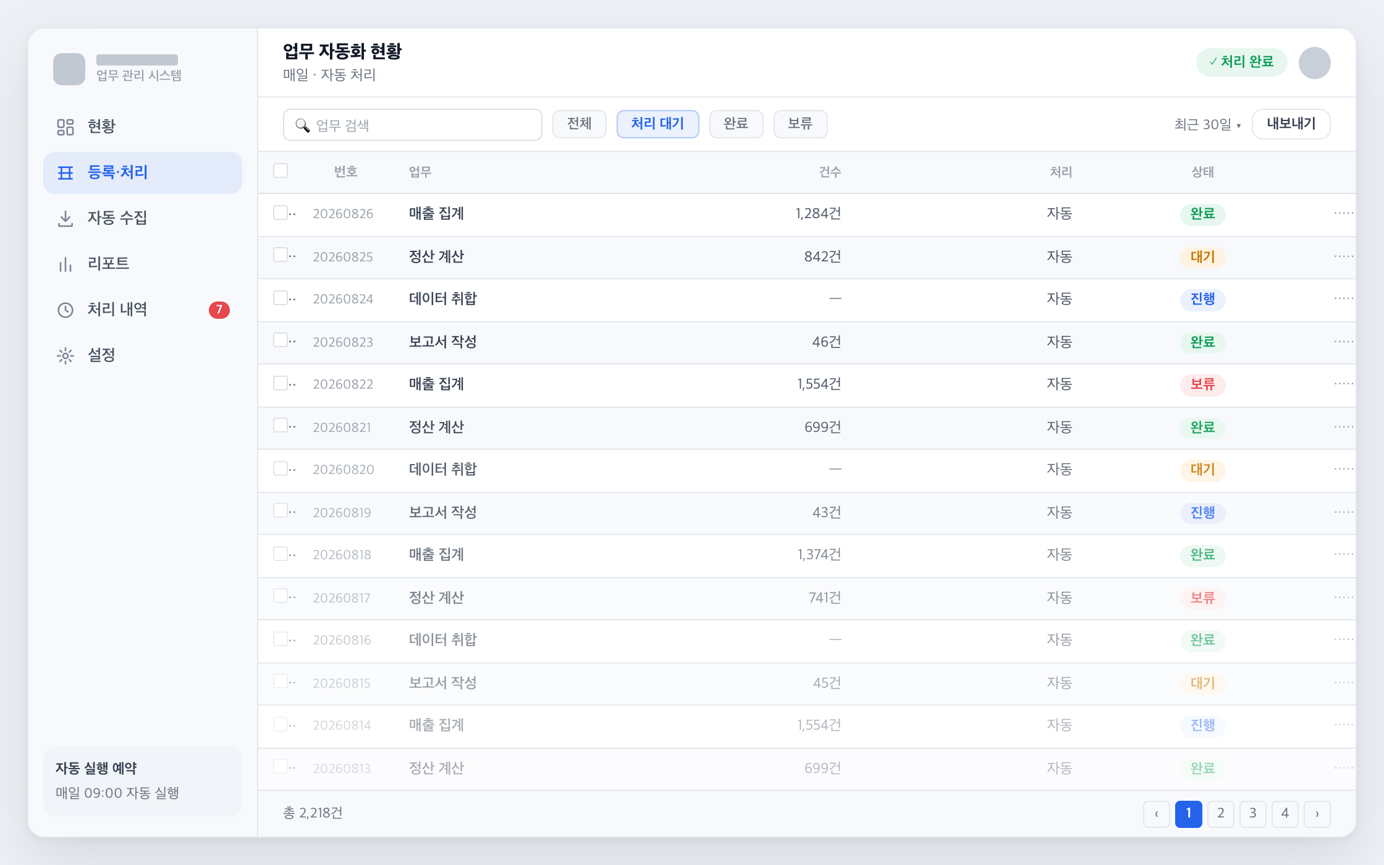The image size is (1384, 865).
Task: Open more options for row 20260822
Action: click(x=1344, y=384)
